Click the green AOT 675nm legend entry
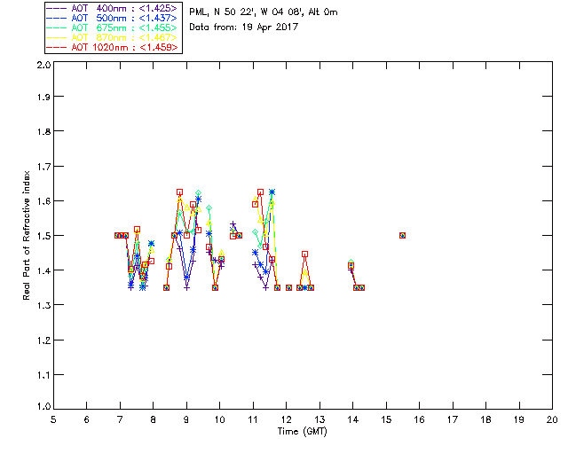The image size is (568, 454). pos(113,27)
